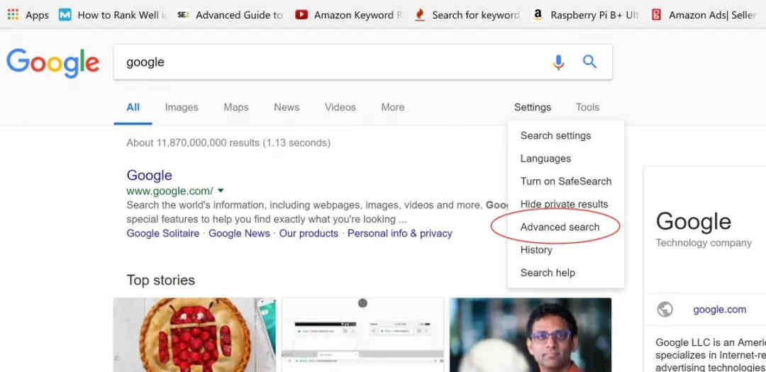766x372 pixels.
Task: Open the More search category dropdown
Action: [393, 107]
